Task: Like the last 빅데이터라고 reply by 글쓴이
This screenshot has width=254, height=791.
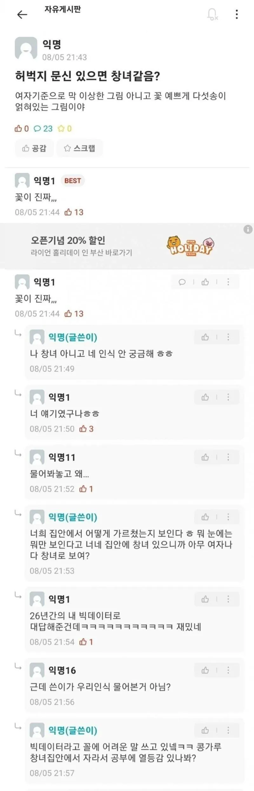Action: click(x=205, y=730)
